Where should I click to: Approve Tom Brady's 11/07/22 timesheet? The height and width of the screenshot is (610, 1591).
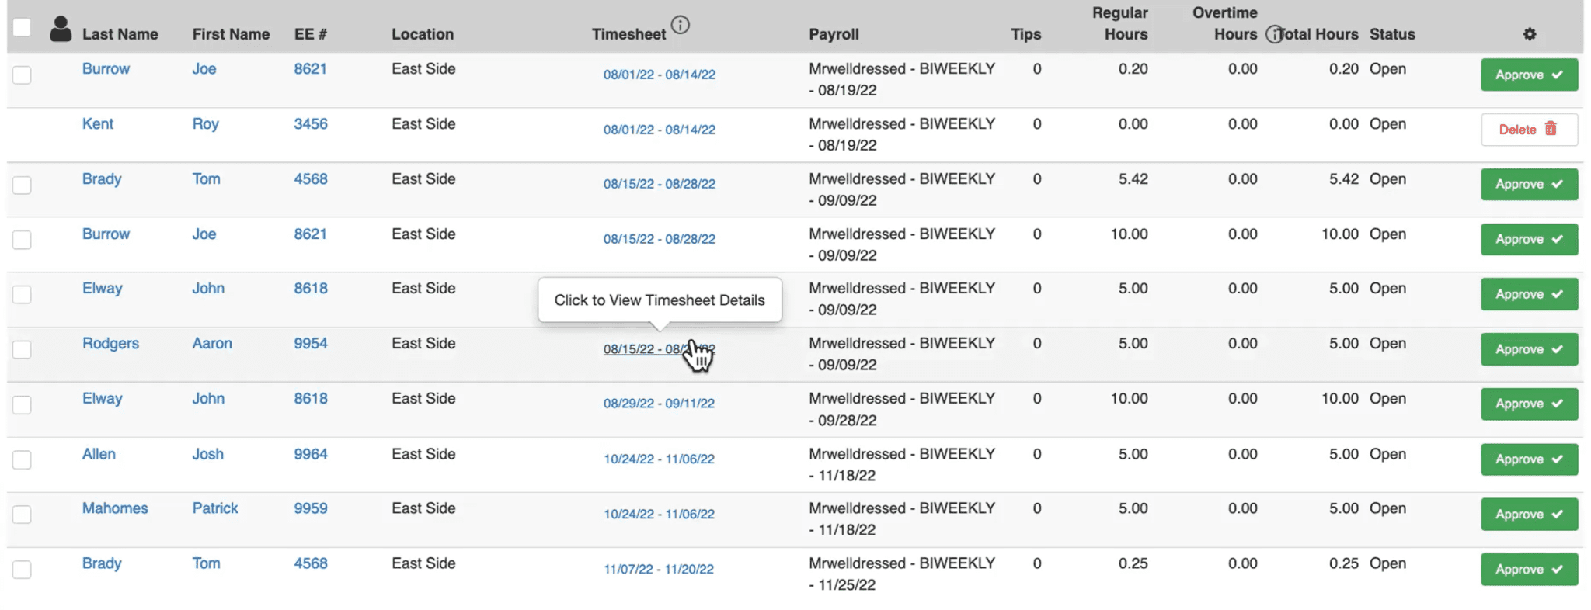click(x=1528, y=568)
